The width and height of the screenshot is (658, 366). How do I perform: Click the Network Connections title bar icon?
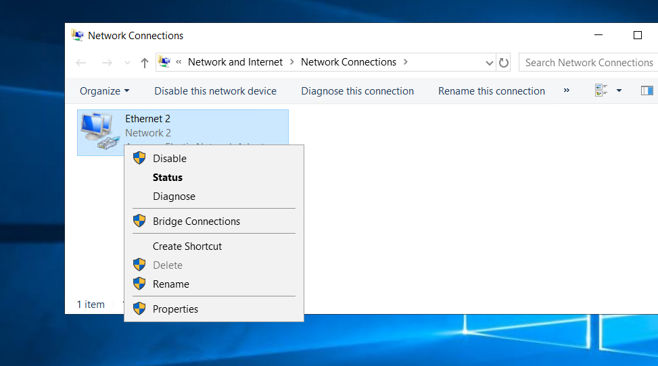[77, 35]
